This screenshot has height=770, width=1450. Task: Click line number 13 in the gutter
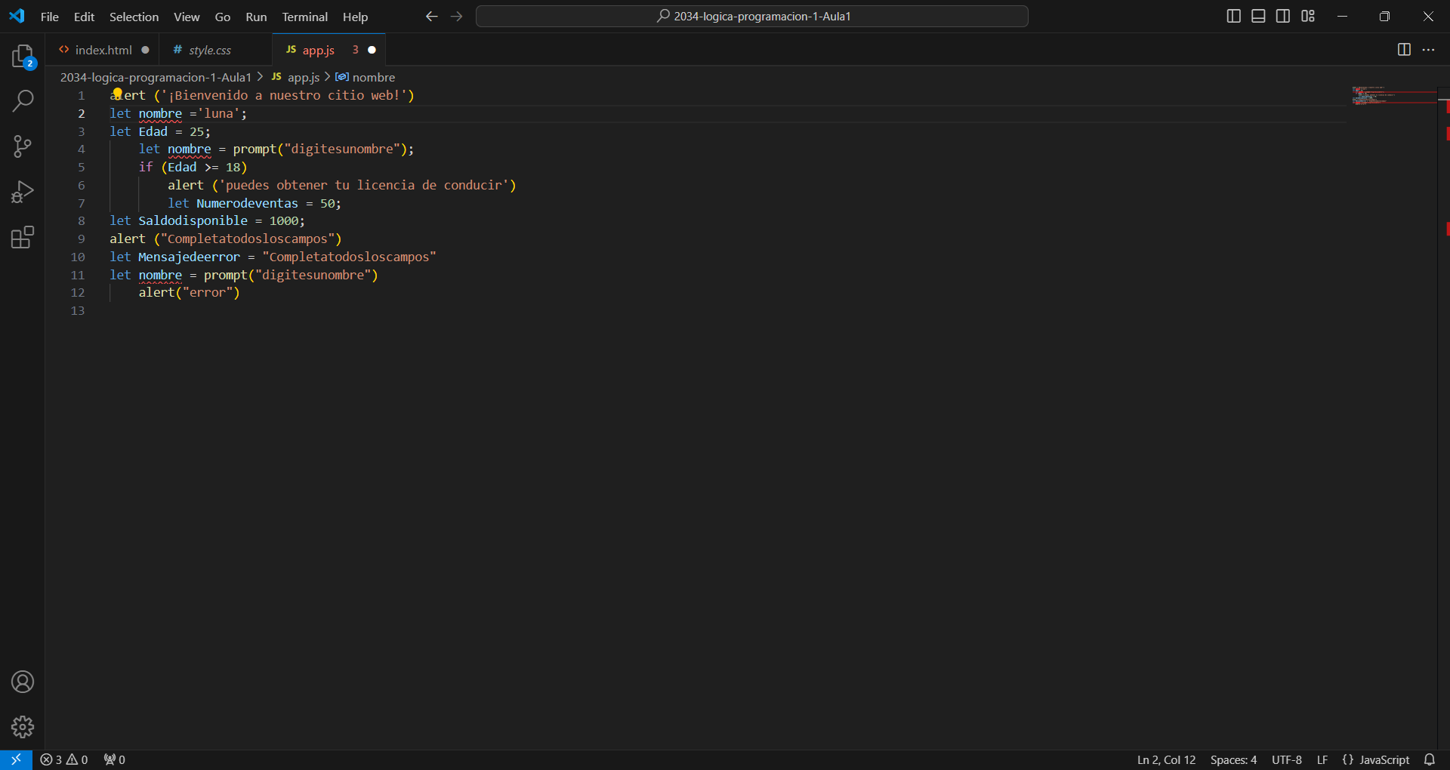78,310
